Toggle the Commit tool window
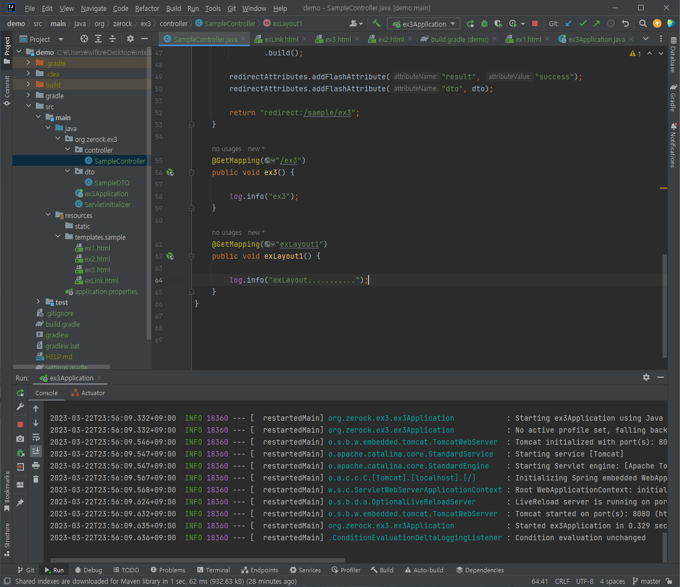Image resolution: width=680 pixels, height=587 pixels. (7, 90)
